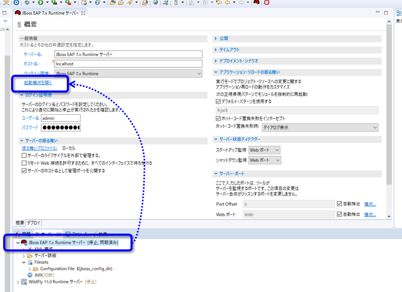Open the ホット・コード置換失敗時 ダイアログ表示 dropdown
402x292 pixels.
point(320,127)
